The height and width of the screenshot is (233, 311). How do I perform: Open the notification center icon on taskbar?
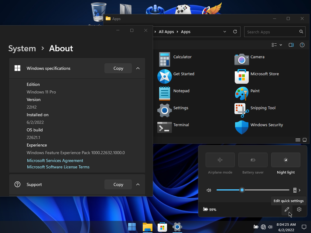click(x=304, y=227)
